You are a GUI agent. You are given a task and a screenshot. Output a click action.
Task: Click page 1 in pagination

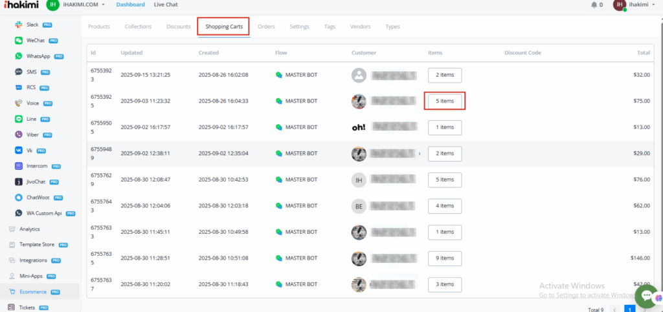click(629, 309)
